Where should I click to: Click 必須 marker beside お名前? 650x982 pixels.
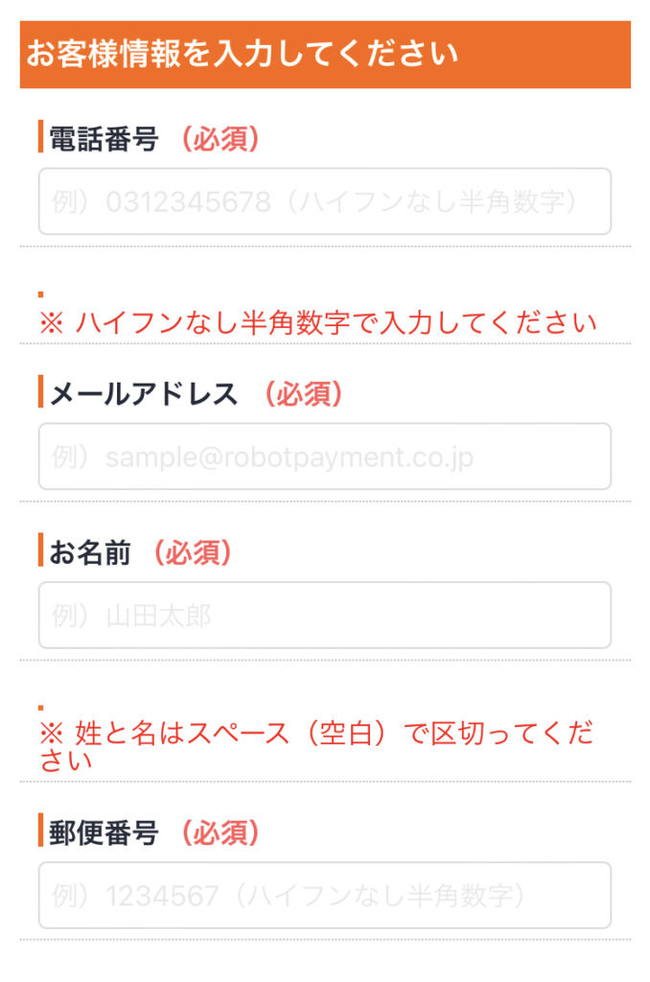coord(193,552)
